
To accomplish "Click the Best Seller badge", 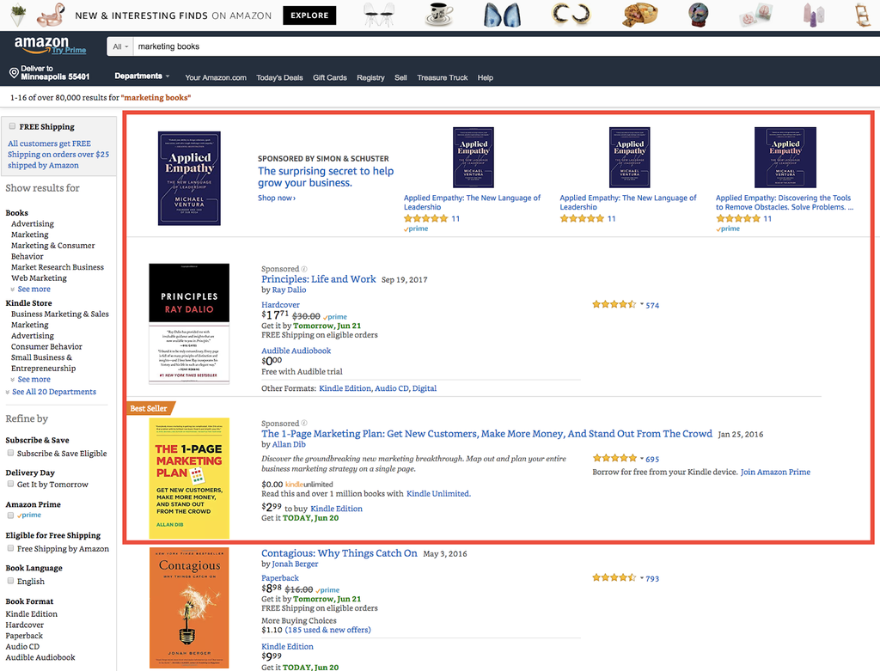I will coord(150,408).
